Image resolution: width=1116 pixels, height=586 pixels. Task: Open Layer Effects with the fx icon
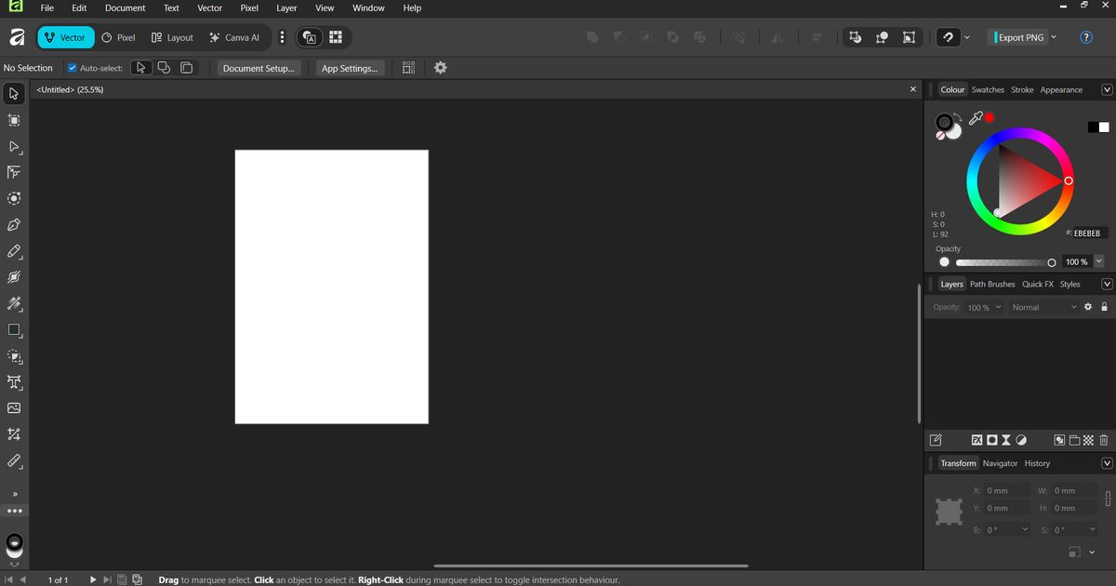tap(976, 439)
